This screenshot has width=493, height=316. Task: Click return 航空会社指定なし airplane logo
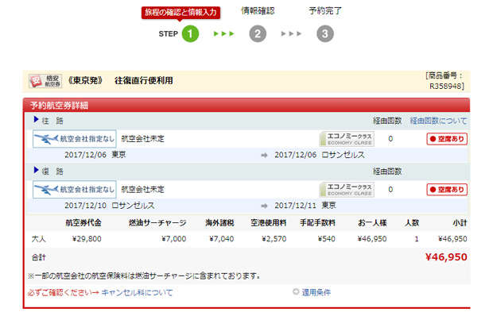(x=75, y=189)
